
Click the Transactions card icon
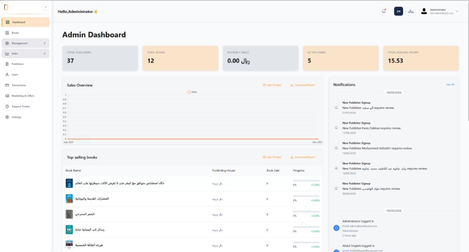pos(7,85)
